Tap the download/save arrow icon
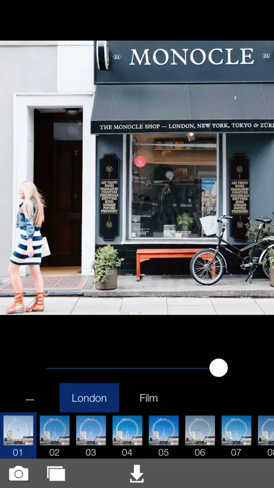This screenshot has width=274, height=488. 136,474
